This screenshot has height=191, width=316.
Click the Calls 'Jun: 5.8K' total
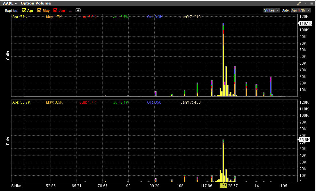click(x=88, y=17)
